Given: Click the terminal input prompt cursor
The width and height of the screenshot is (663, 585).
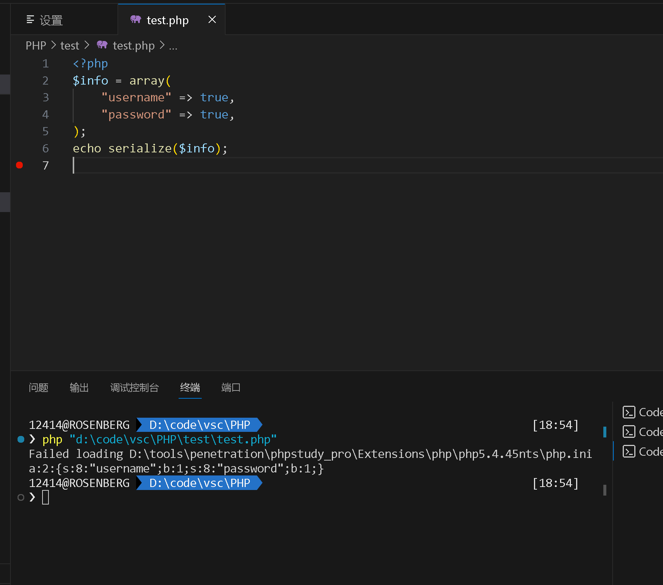Looking at the screenshot, I should coord(45,497).
